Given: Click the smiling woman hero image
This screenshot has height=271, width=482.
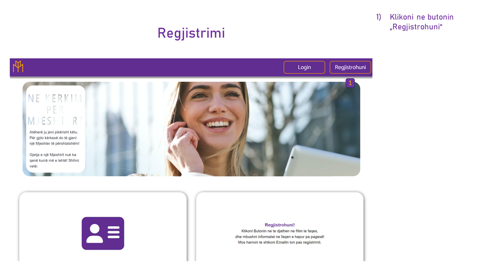Looking at the screenshot, I should click(191, 129).
